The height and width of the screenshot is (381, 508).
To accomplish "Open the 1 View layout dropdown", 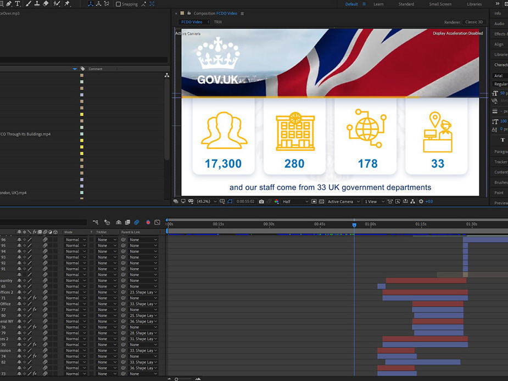I will point(374,201).
